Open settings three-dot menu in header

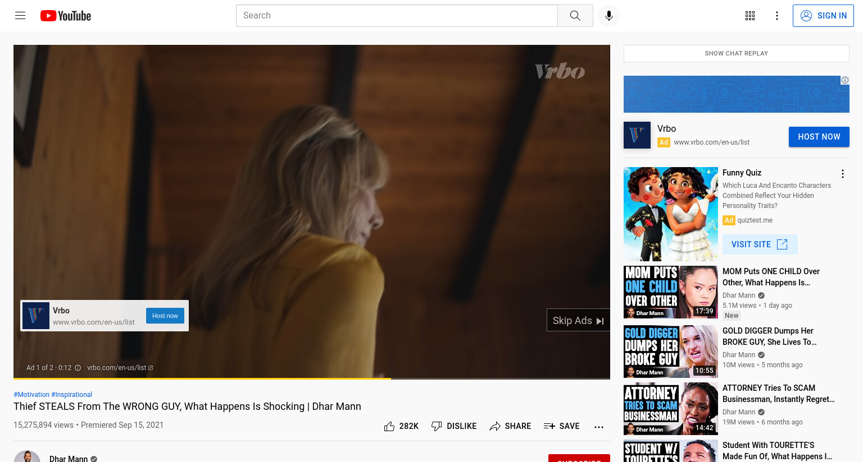[x=777, y=16]
